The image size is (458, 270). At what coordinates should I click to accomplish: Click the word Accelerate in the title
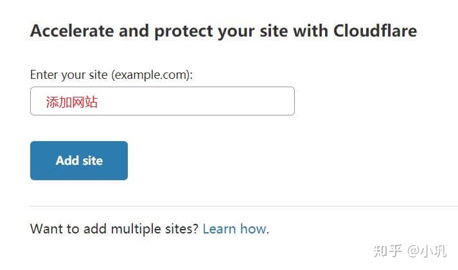click(72, 31)
